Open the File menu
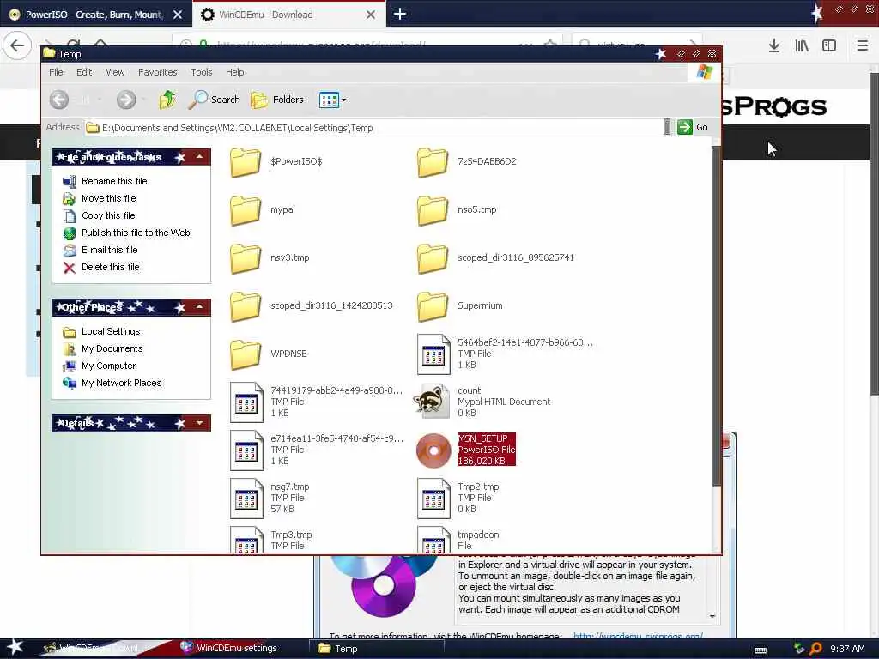The width and height of the screenshot is (879, 659). pos(56,72)
